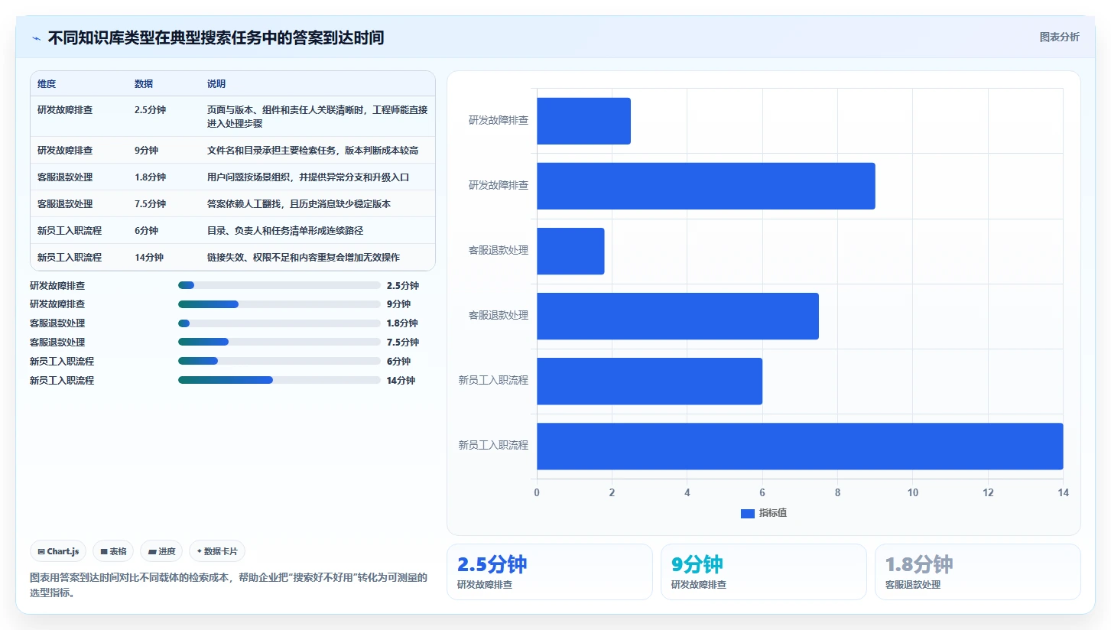The height and width of the screenshot is (630, 1111).
Task: Click the 维度 column header
Action: pos(47,84)
